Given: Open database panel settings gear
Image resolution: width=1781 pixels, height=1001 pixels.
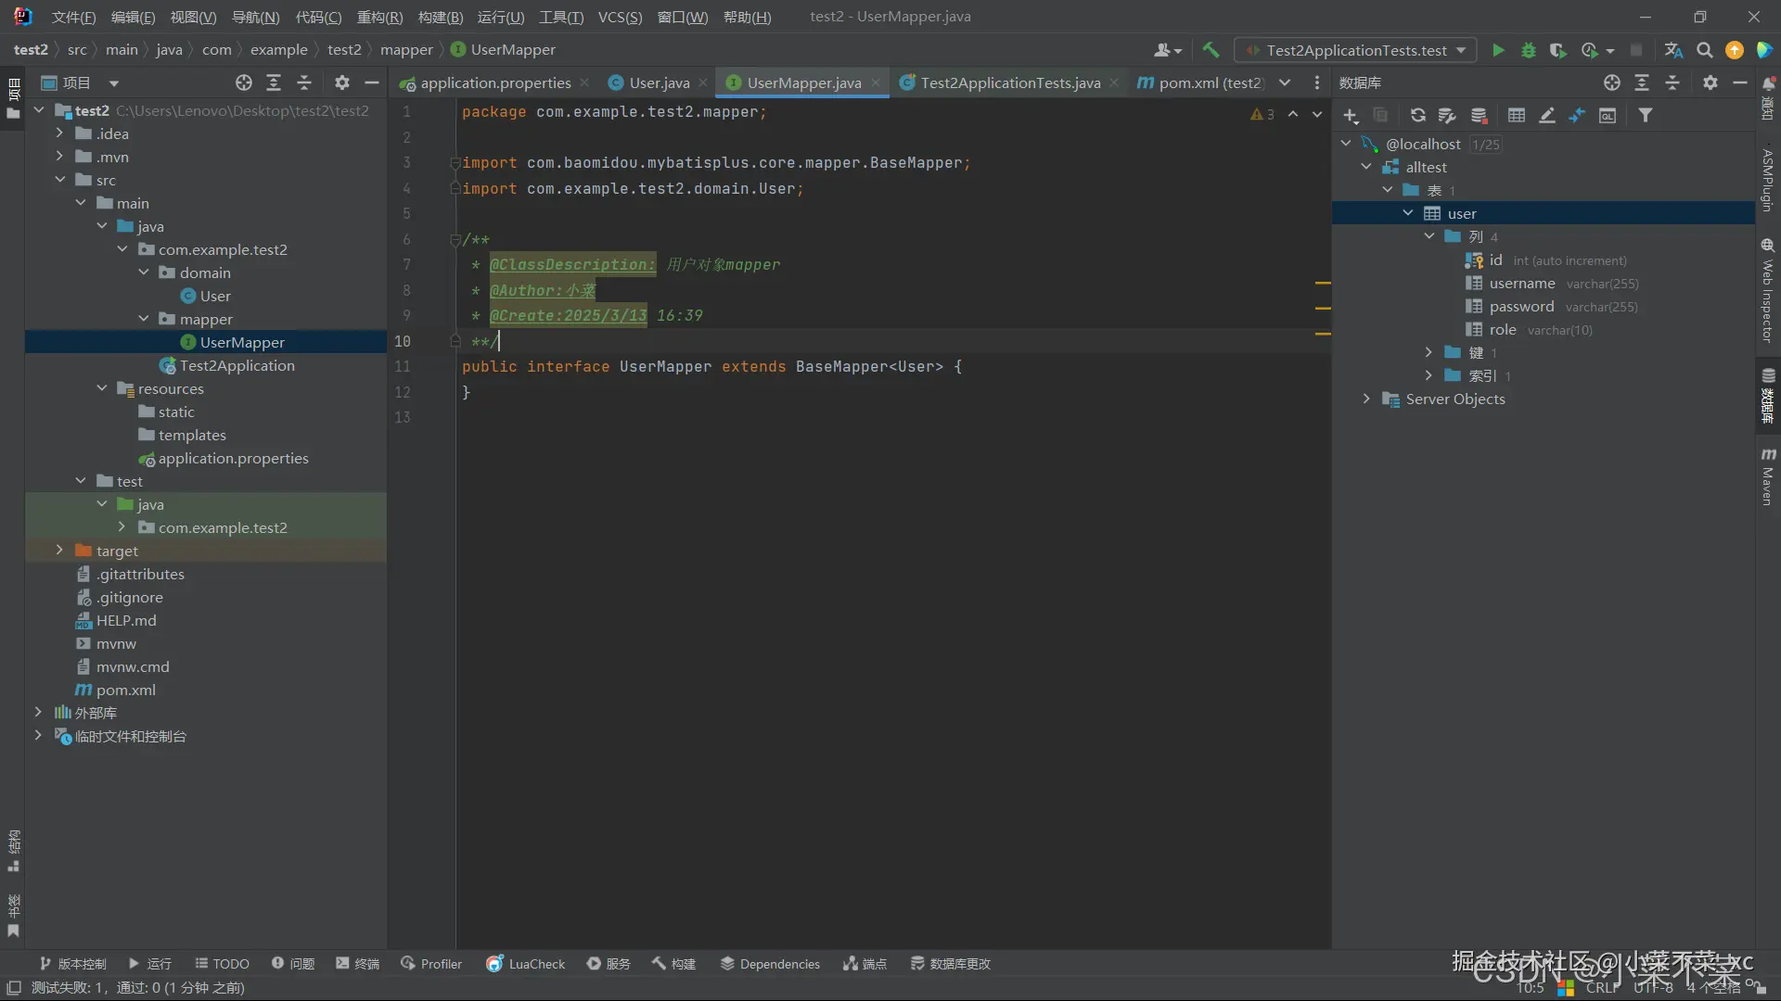Looking at the screenshot, I should tap(1710, 82).
